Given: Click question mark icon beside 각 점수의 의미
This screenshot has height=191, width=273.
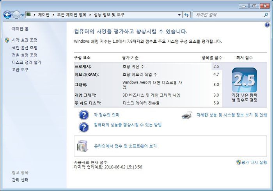Looking at the screenshot, I should pyautogui.click(x=84, y=115).
